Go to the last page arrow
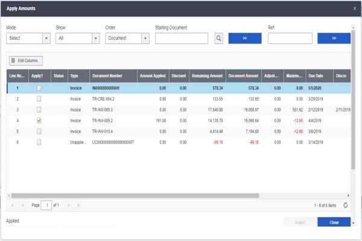The height and width of the screenshot is (241, 362). tap(78, 205)
